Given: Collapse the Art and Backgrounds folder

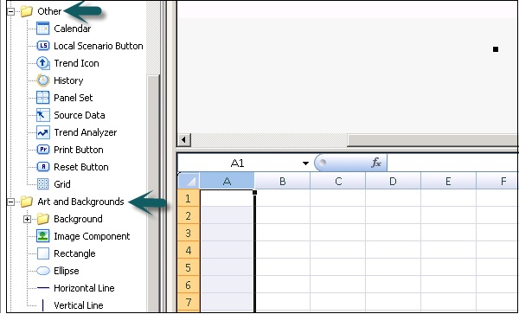Looking at the screenshot, I should click(11, 202).
